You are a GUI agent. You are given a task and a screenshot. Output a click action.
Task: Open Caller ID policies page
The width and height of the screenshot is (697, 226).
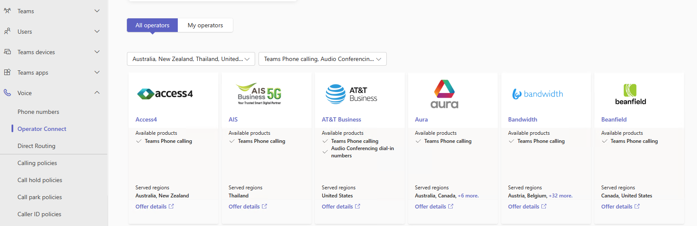(39, 214)
